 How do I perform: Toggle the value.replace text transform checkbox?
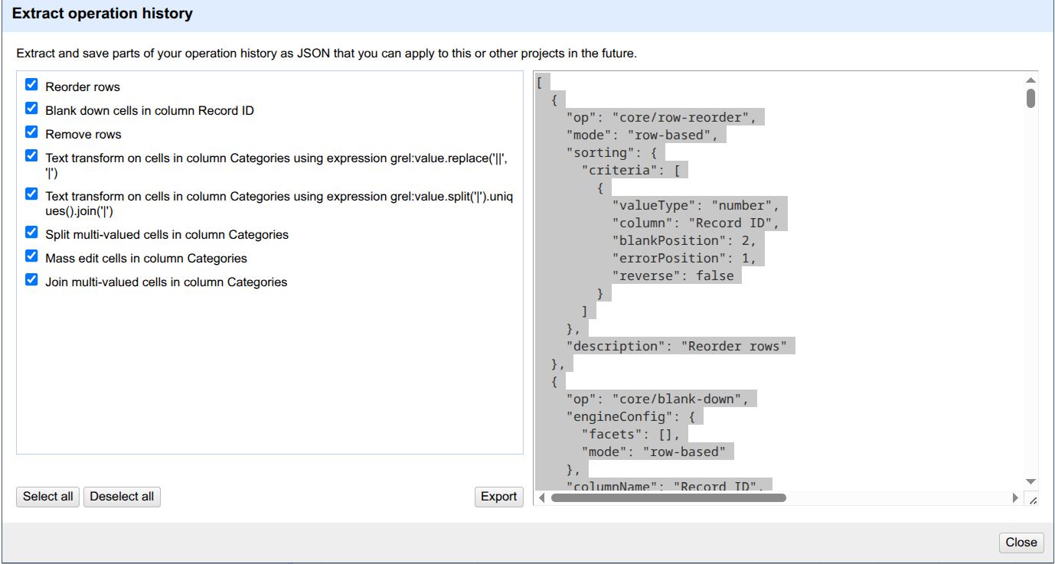click(31, 156)
